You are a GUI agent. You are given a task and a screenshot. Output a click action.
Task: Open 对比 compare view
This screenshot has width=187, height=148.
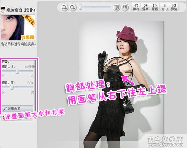165,7
